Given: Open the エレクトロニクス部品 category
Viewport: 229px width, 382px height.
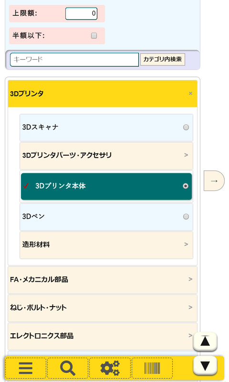Looking at the screenshot, I should tap(103, 336).
